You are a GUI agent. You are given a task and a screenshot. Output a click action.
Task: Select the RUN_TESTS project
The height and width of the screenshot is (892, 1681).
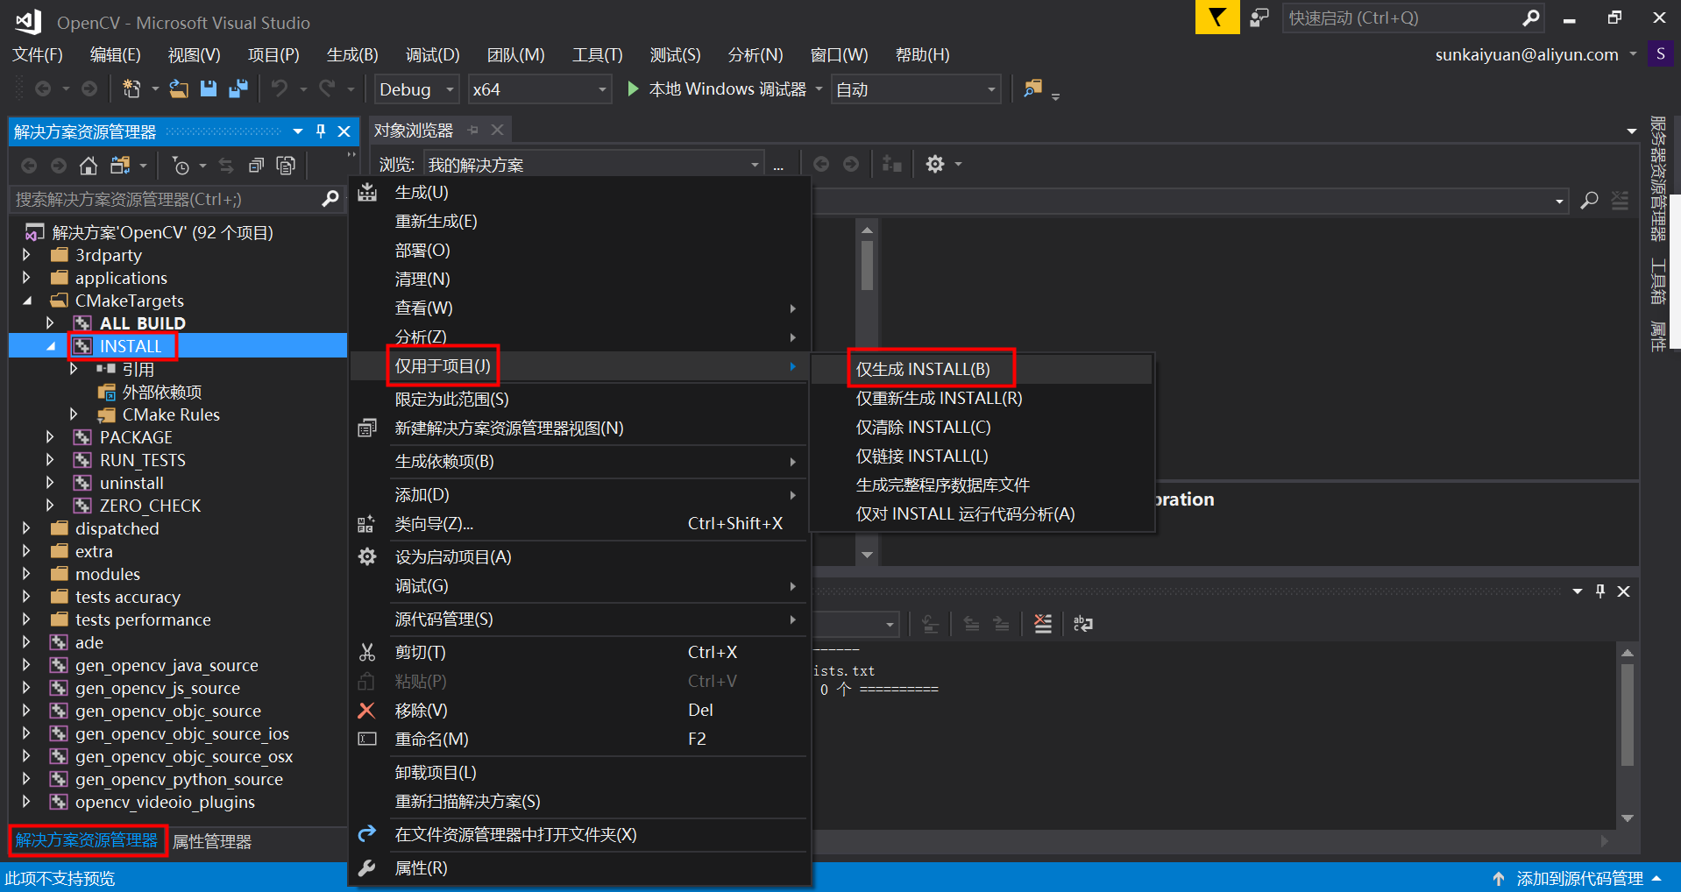click(x=142, y=460)
